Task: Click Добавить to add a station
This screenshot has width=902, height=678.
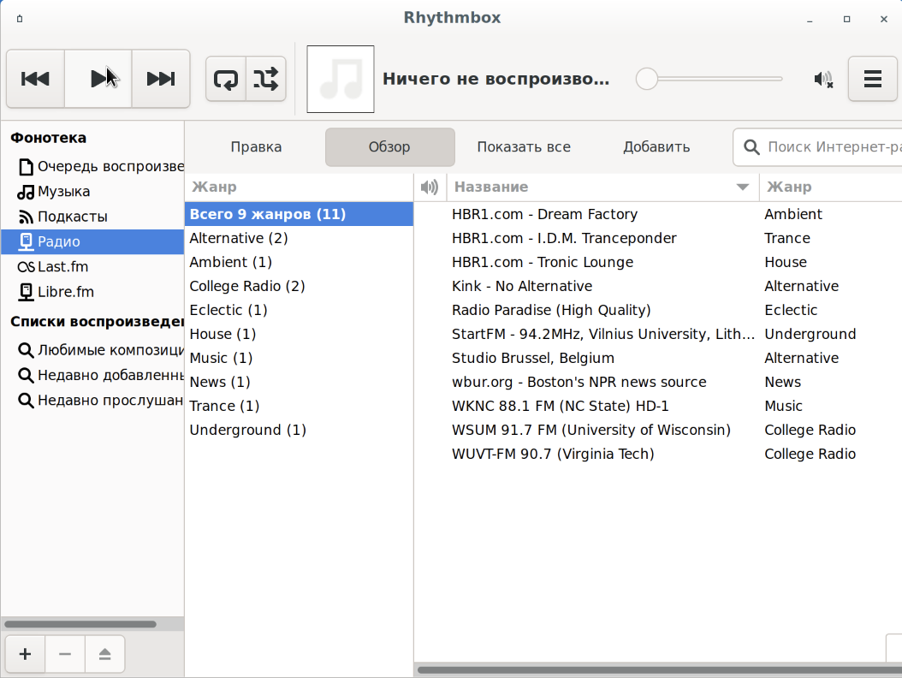Action: point(656,146)
